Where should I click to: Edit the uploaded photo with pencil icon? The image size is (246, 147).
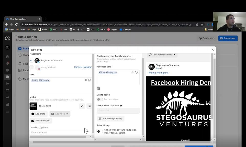coord(82,106)
